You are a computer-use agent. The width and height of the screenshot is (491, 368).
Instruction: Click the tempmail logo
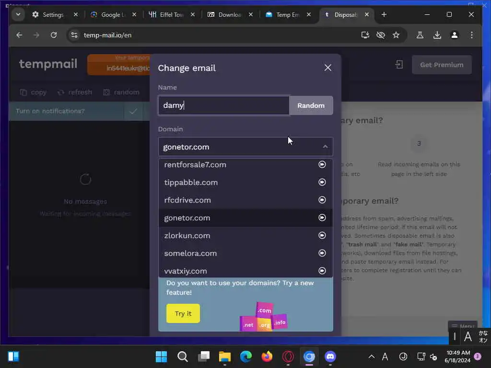pos(48,64)
